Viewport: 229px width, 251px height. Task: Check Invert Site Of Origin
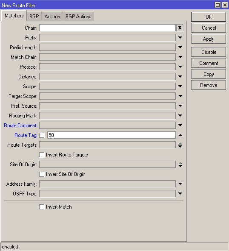tap(42, 174)
